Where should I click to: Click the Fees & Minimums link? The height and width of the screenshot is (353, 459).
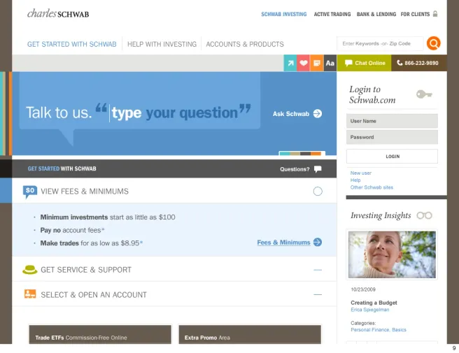click(x=283, y=243)
